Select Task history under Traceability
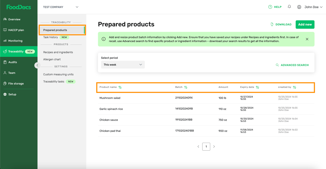 coord(50,37)
